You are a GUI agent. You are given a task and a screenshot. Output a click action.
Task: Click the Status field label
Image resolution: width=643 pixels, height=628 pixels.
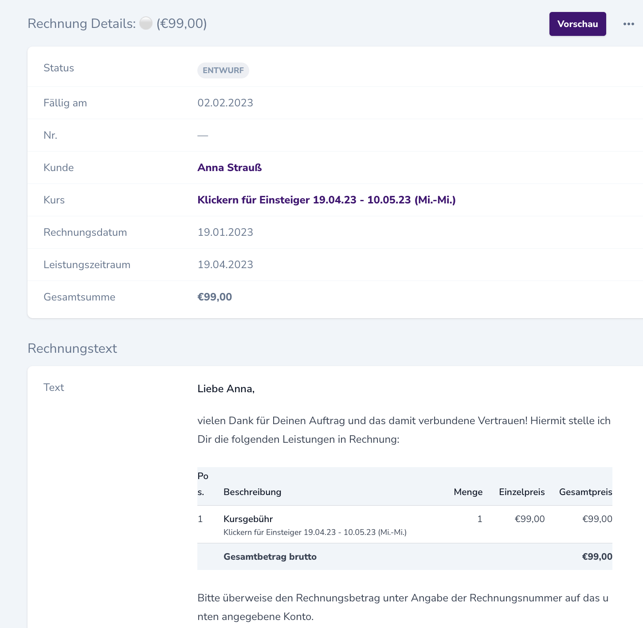[59, 68]
